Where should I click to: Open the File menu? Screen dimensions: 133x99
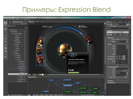tap(5, 20)
